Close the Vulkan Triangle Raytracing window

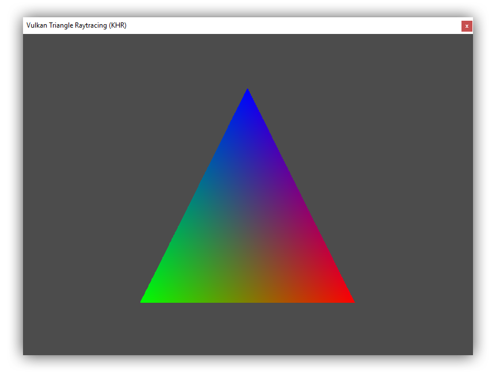tap(466, 26)
